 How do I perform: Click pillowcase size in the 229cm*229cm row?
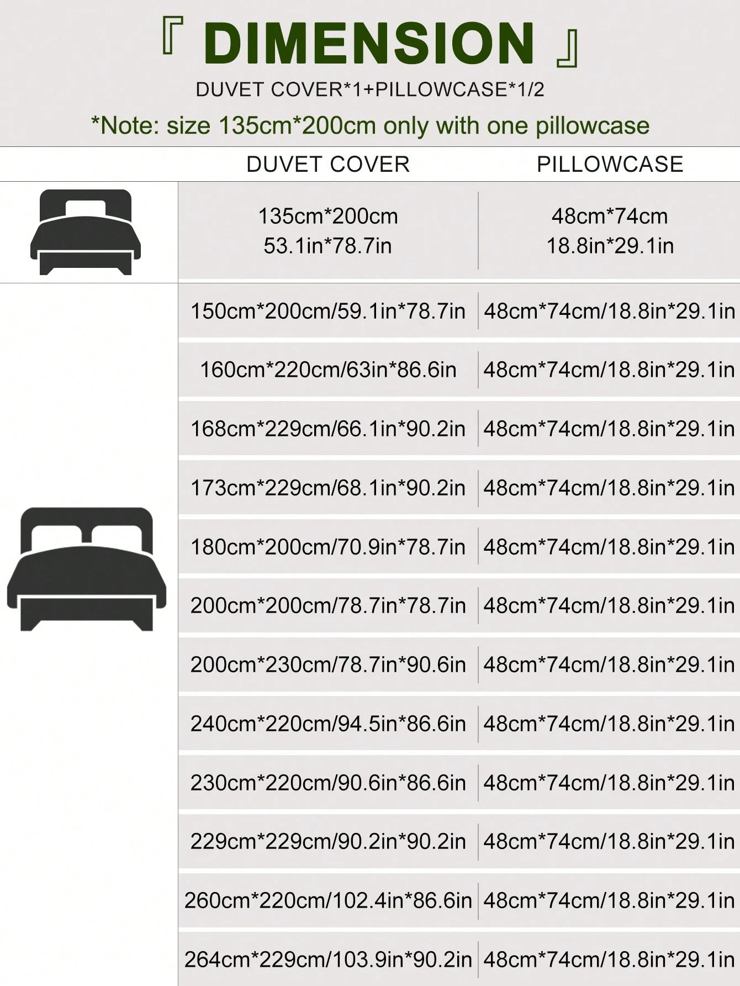point(610,841)
